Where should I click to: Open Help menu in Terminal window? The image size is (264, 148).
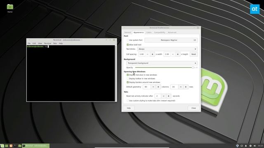click(x=61, y=43)
